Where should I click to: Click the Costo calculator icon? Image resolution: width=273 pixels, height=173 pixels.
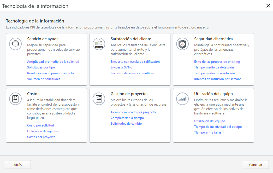click(x=15, y=99)
